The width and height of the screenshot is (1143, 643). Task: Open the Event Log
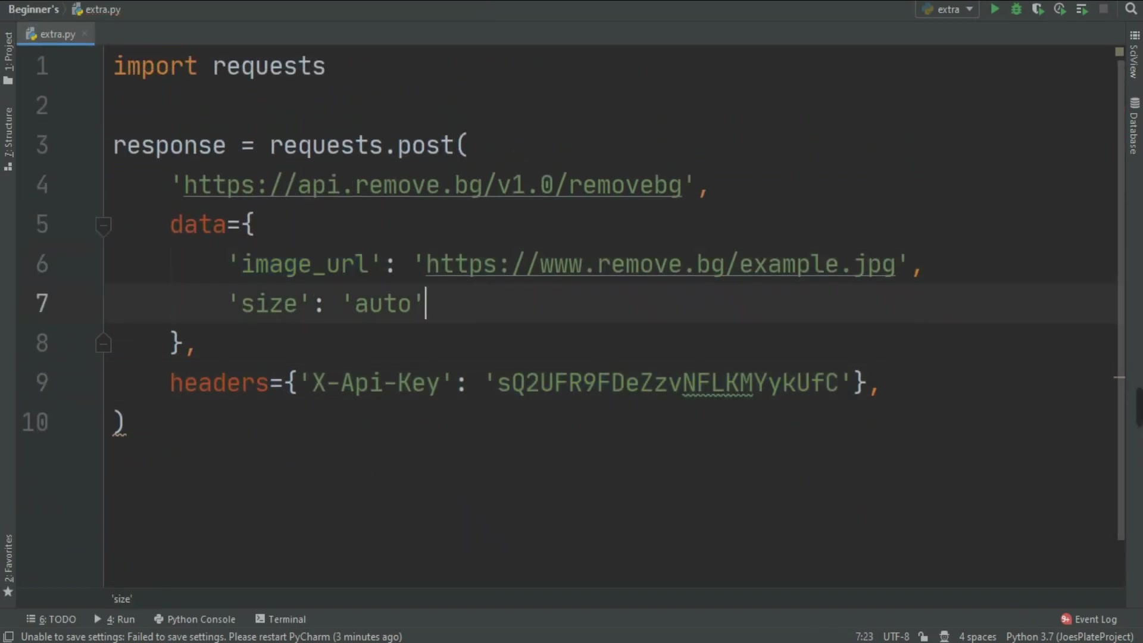[x=1089, y=619]
